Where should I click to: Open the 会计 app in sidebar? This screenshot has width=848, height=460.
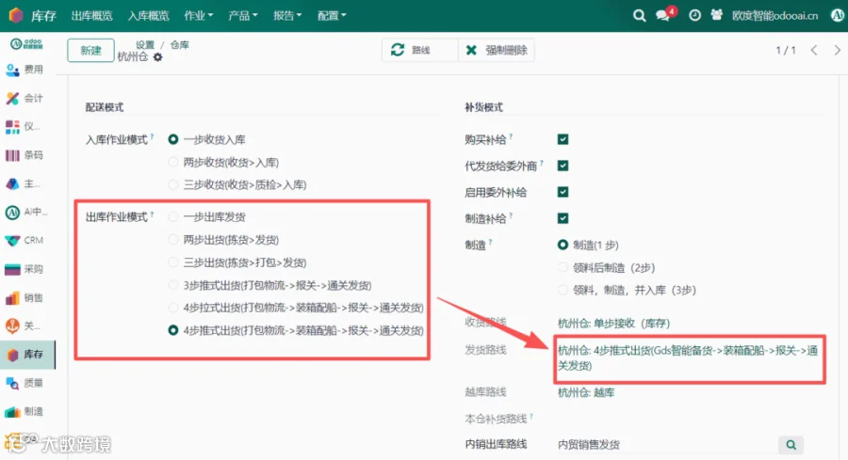coord(24,98)
